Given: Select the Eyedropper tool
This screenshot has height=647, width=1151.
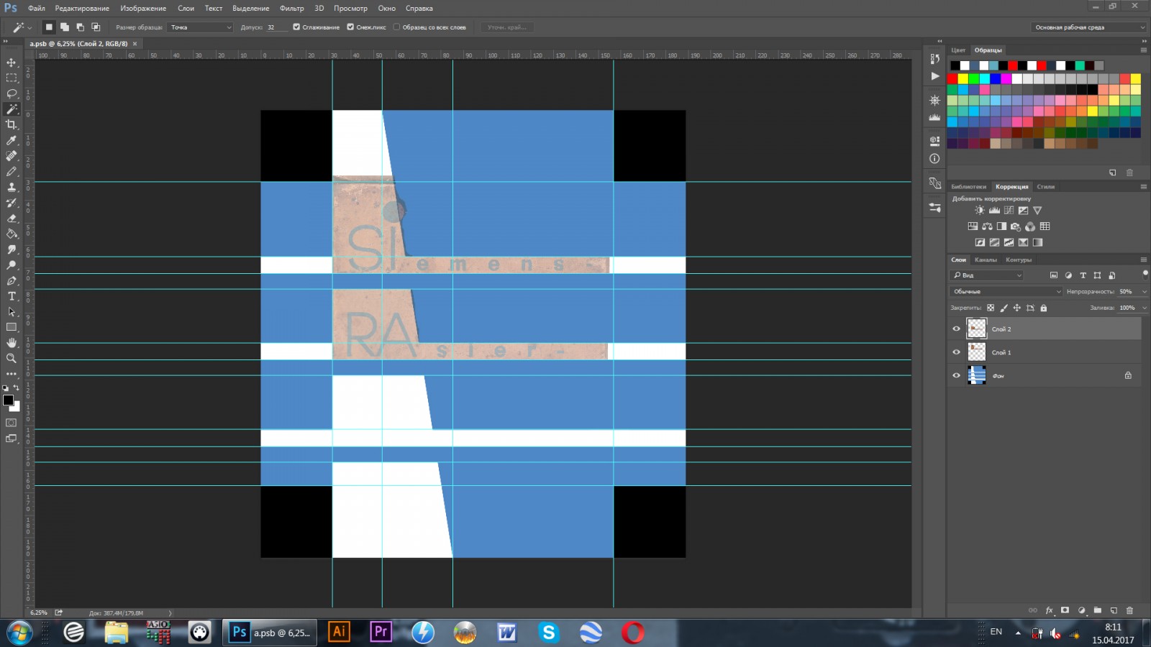Looking at the screenshot, I should pyautogui.click(x=12, y=141).
